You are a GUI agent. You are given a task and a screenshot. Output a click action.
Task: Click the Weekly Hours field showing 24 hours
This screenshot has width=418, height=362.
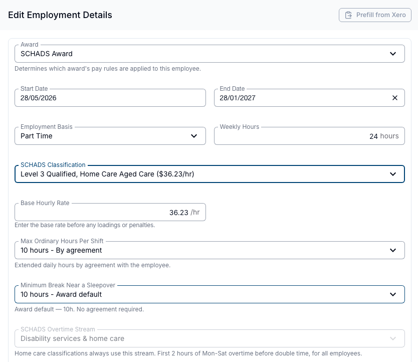coord(309,136)
